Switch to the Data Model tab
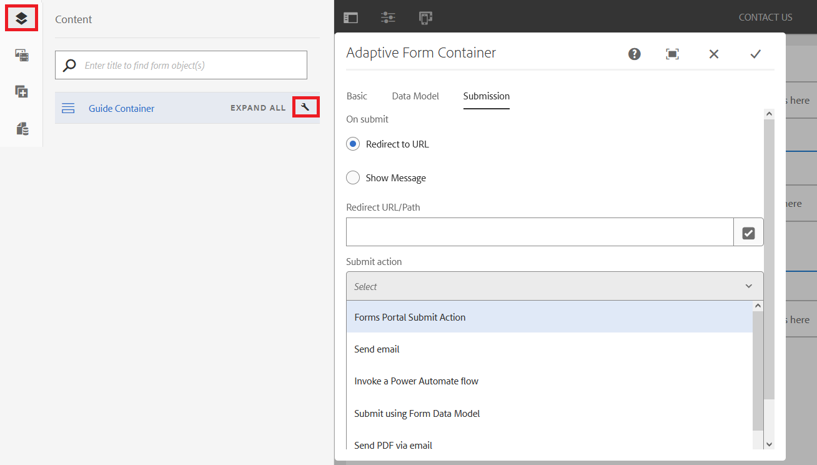Image resolution: width=817 pixels, height=465 pixels. pos(415,96)
